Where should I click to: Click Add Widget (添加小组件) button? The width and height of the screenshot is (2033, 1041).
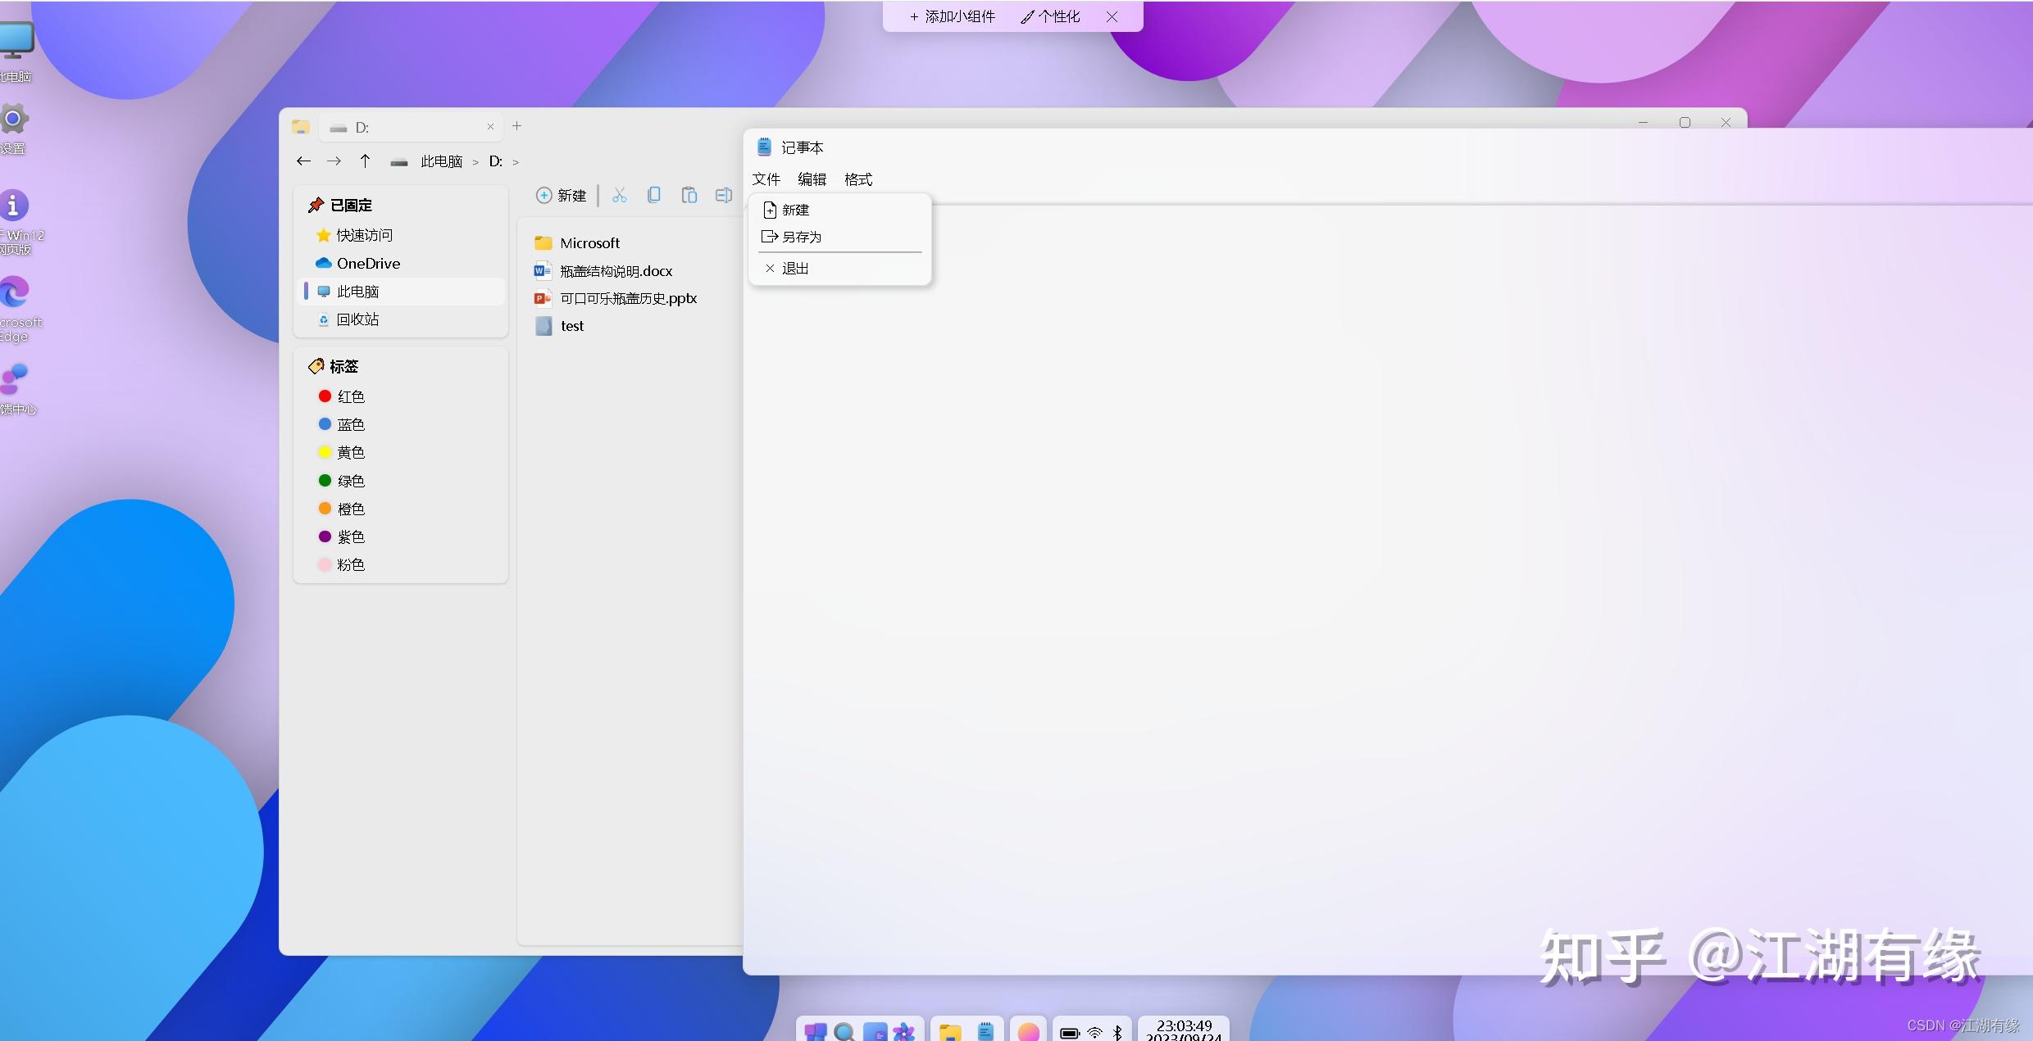[952, 16]
